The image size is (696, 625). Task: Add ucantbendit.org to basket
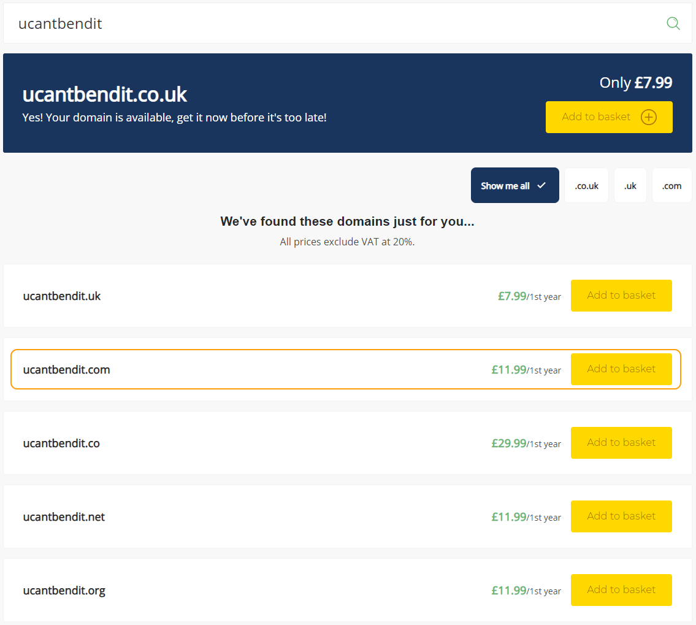pos(621,591)
